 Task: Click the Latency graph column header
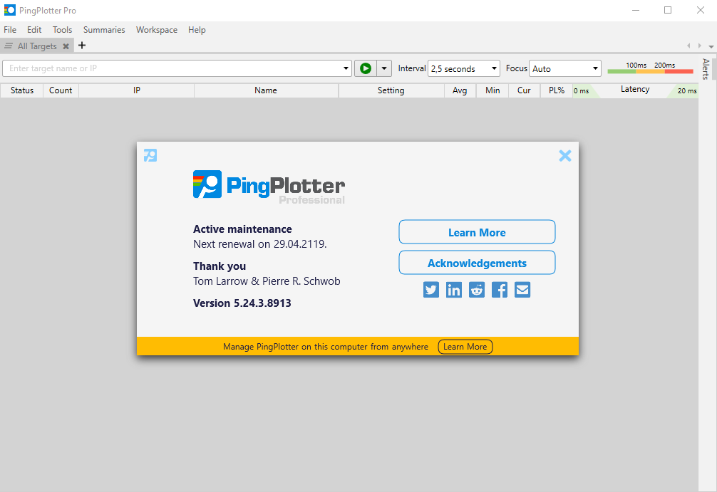tap(635, 90)
